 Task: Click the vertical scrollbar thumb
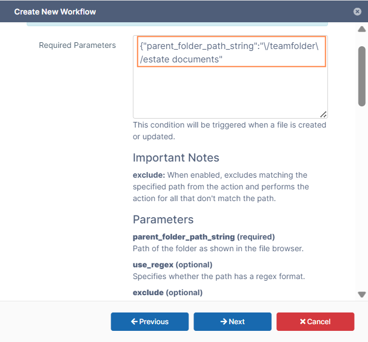click(362, 75)
